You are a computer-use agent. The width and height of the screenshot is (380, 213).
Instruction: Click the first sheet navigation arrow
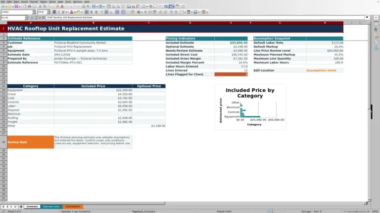[x=3, y=207]
